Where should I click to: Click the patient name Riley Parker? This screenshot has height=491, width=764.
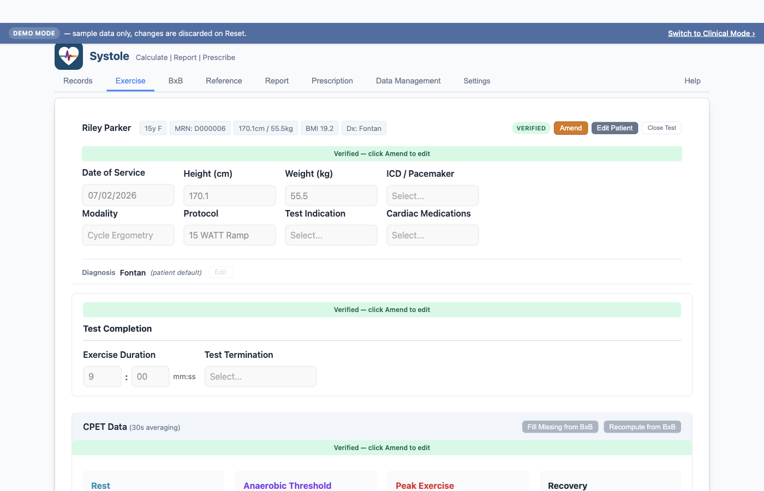click(106, 128)
